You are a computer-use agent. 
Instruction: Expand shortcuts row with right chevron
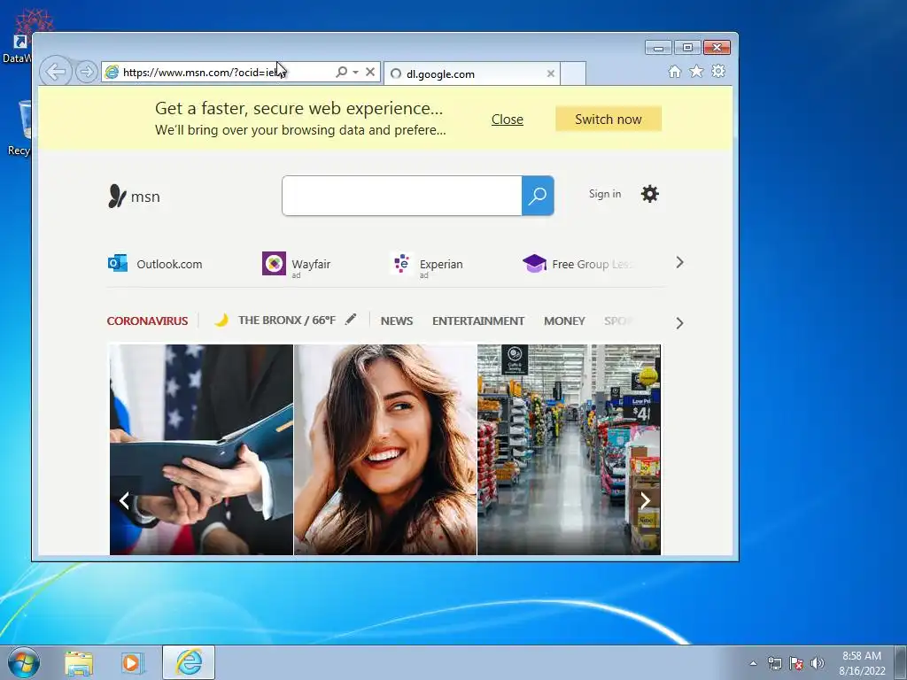[x=679, y=262]
